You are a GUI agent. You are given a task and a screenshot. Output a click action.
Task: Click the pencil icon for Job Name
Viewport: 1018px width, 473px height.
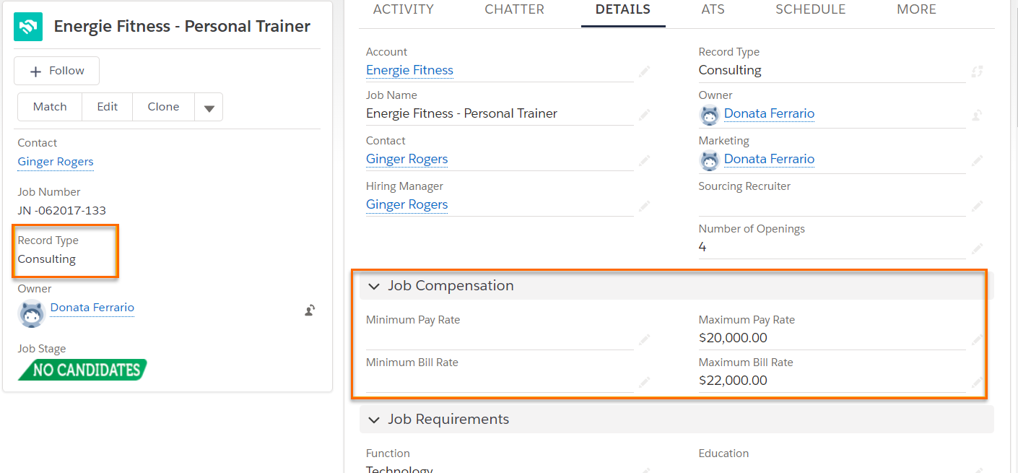(644, 114)
